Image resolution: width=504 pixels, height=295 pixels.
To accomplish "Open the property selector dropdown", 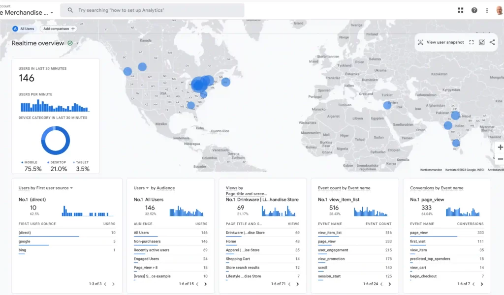I will point(52,13).
